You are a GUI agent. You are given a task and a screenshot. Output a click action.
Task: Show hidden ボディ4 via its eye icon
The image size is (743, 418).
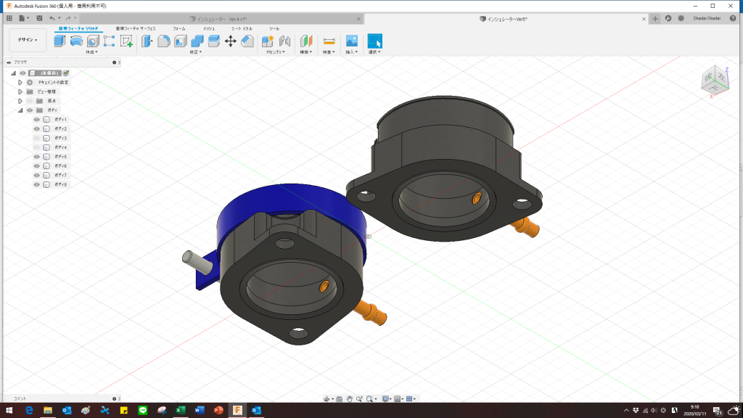point(37,147)
